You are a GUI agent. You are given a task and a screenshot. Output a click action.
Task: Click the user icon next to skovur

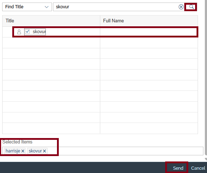pos(19,32)
